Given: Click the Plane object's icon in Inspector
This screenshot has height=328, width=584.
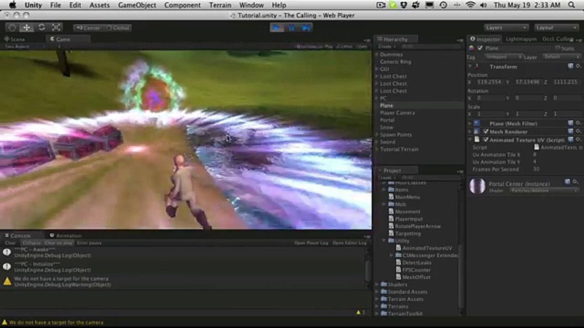Looking at the screenshot, I should click(472, 48).
